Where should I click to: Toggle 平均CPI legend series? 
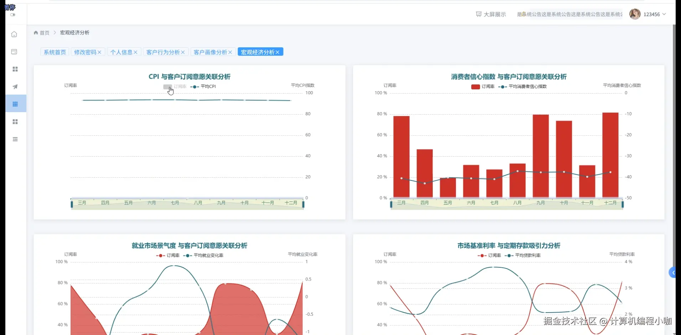click(203, 87)
